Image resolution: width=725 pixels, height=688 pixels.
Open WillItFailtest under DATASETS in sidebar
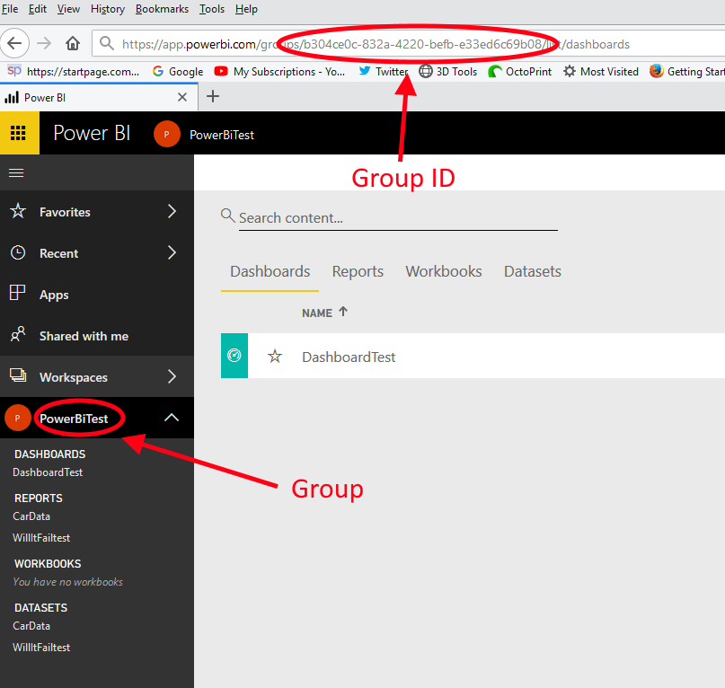point(41,648)
